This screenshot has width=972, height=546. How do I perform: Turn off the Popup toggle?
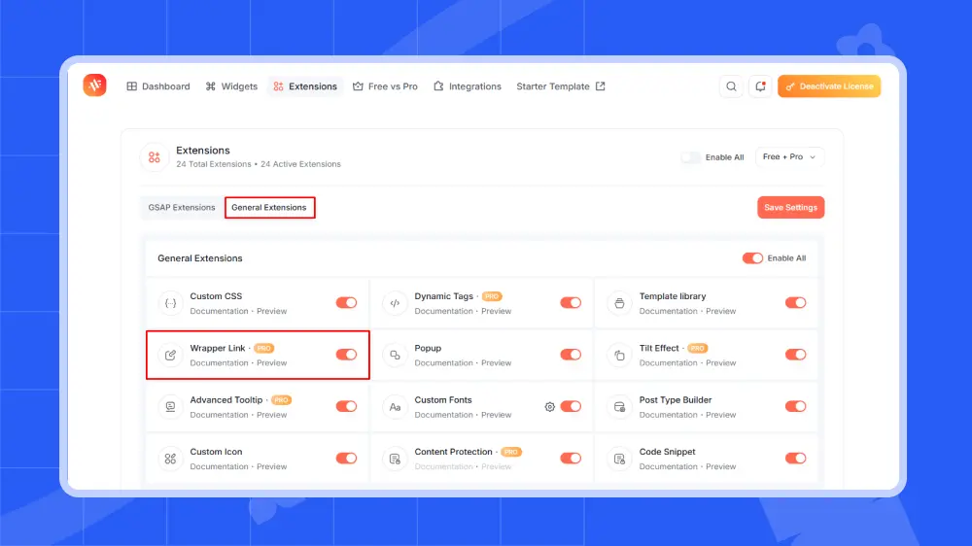[571, 355]
